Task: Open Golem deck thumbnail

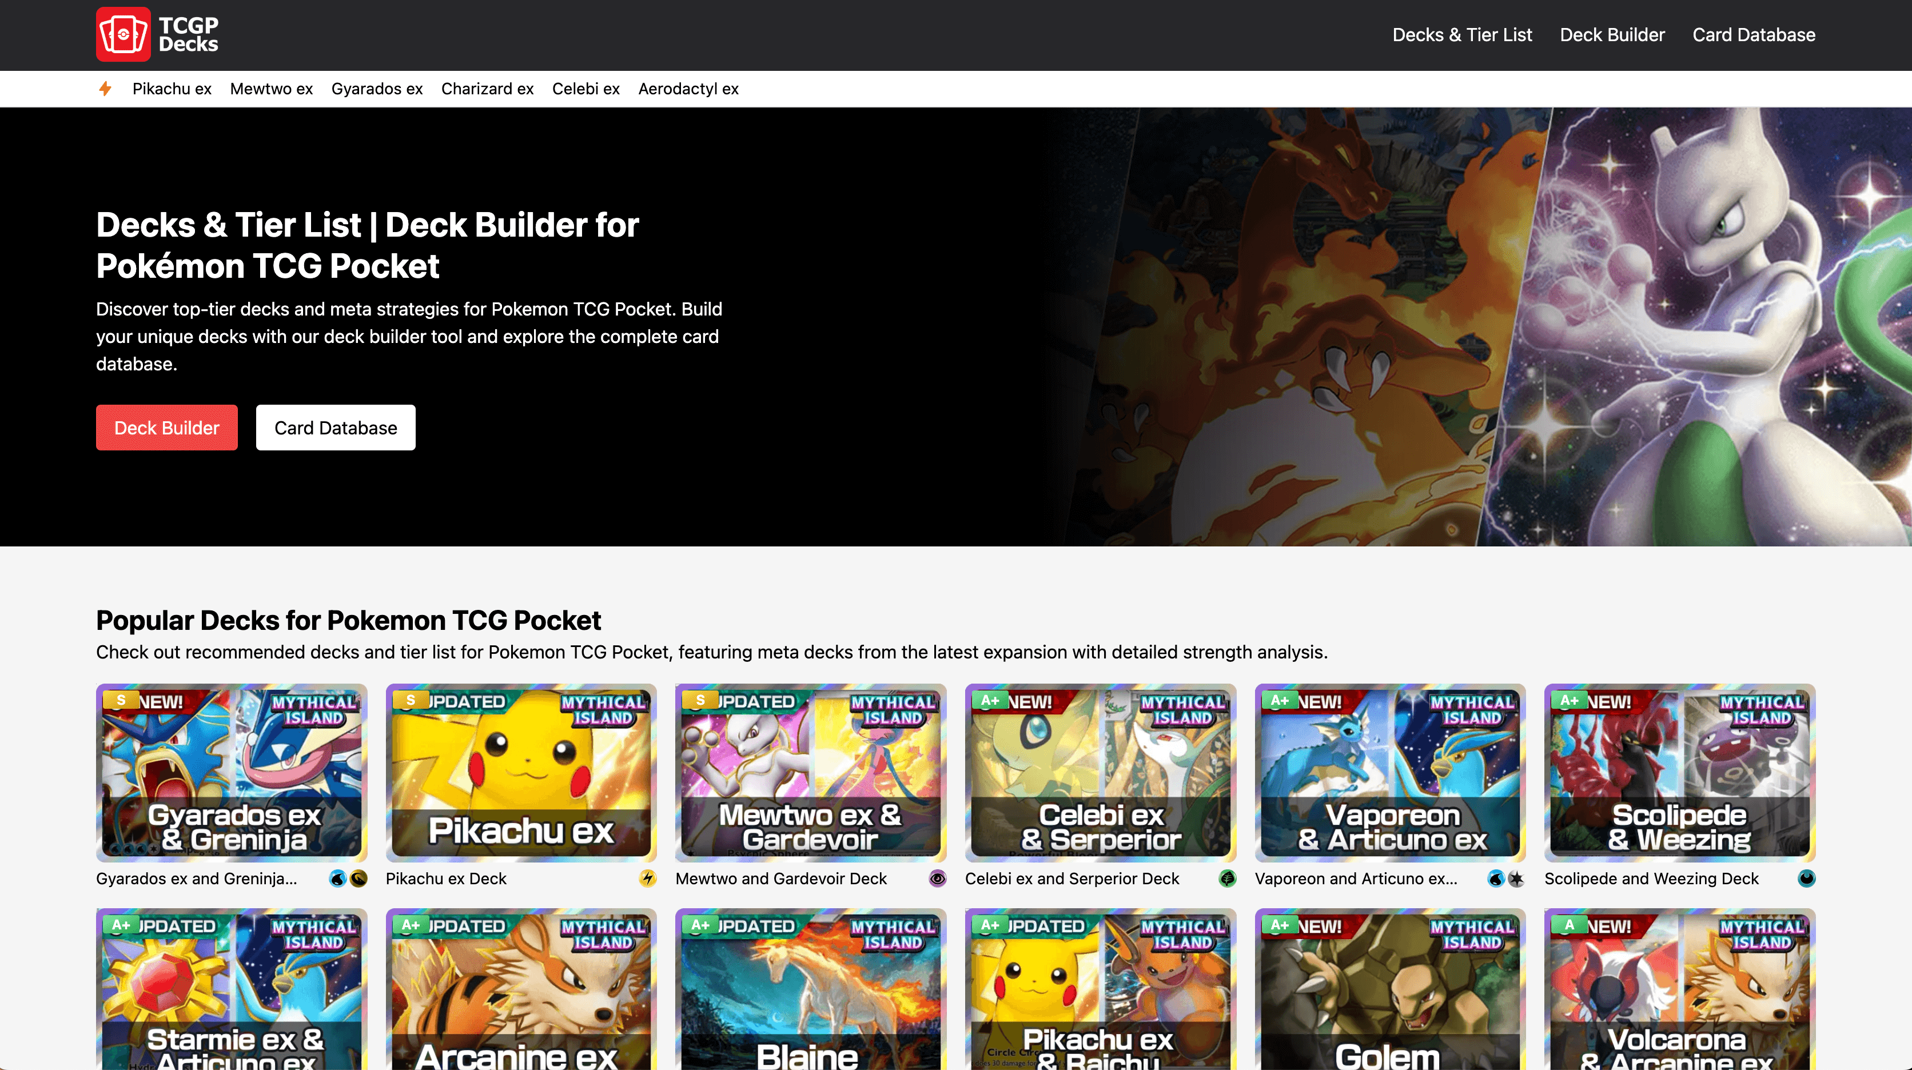Action: (x=1390, y=989)
